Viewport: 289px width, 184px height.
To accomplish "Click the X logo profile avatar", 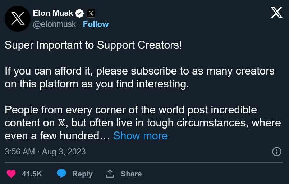I will [x=17, y=18].
